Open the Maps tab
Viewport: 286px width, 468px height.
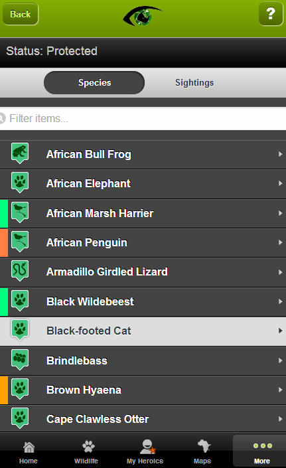[203, 453]
